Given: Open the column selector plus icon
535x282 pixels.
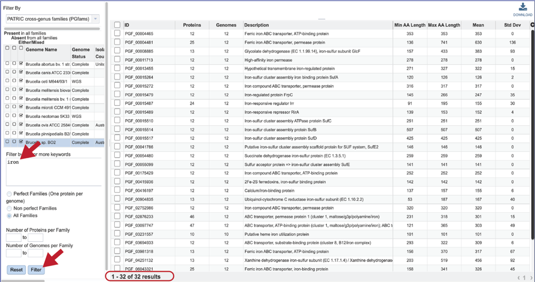Looking at the screenshot, I should tap(532, 25).
